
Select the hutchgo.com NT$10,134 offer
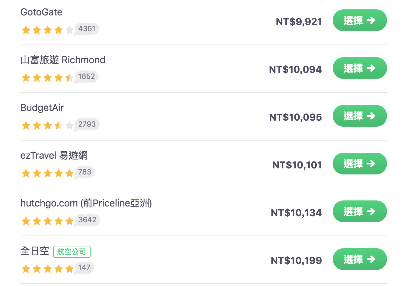360,211
